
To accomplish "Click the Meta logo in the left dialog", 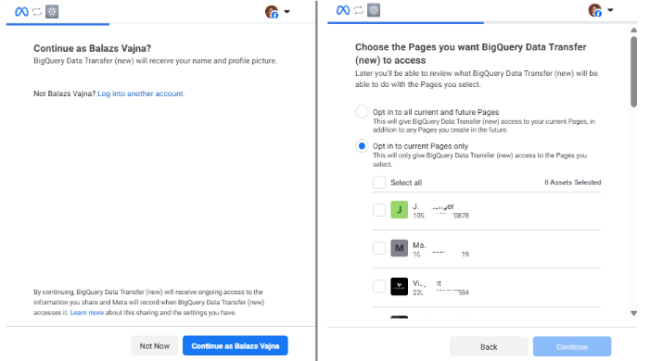I will (x=21, y=12).
